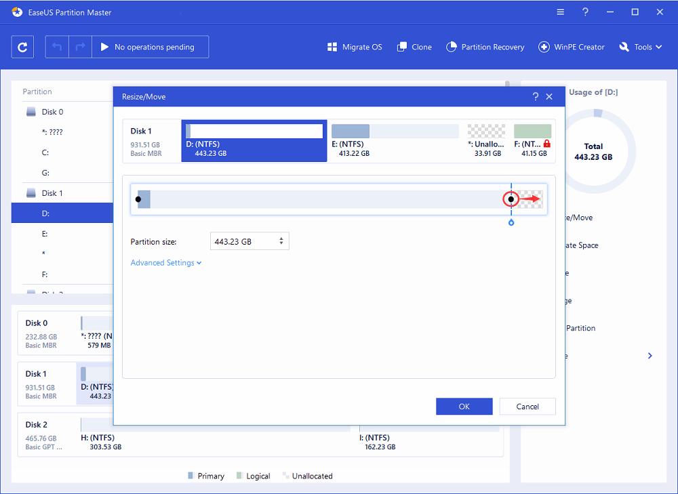The width and height of the screenshot is (678, 494).
Task: Increase partition size with up stepper arrow
Action: pyautogui.click(x=281, y=238)
